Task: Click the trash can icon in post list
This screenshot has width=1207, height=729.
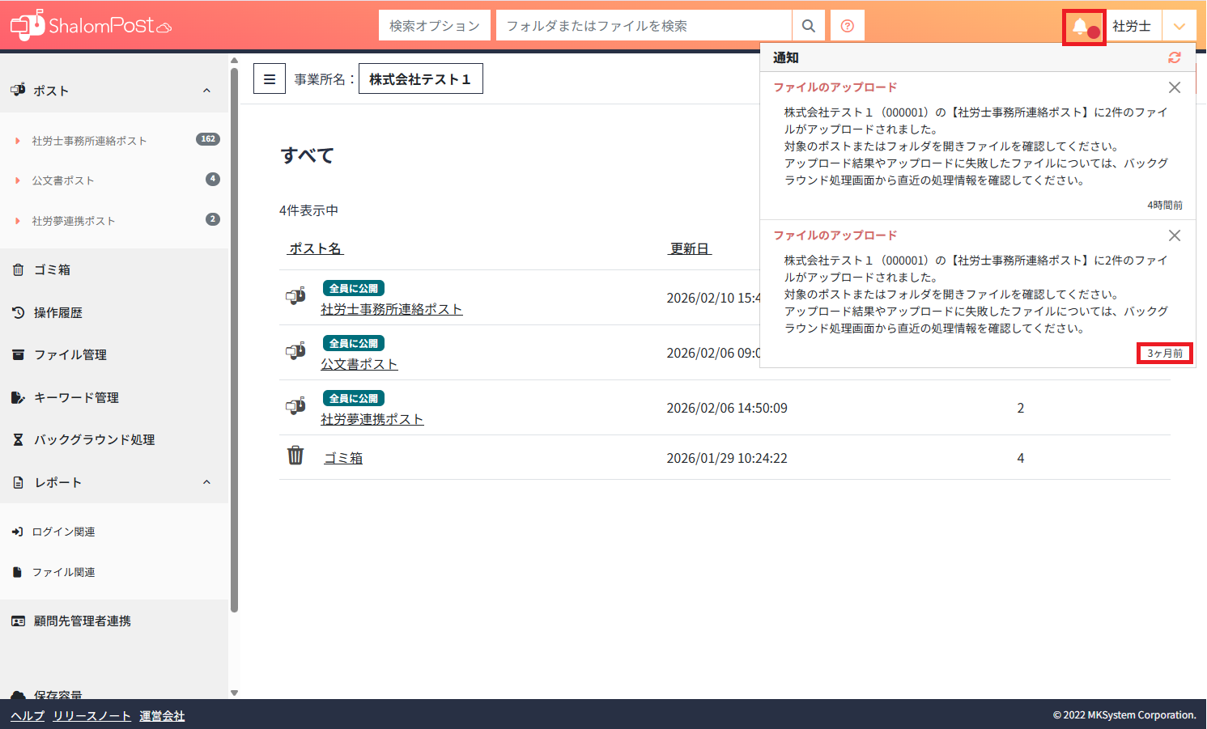Action: [x=295, y=456]
